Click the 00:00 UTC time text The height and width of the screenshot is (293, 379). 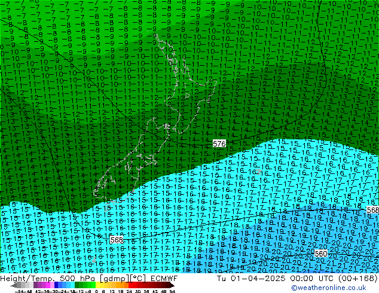313,279
